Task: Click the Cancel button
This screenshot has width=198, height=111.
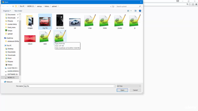Action: (135, 90)
